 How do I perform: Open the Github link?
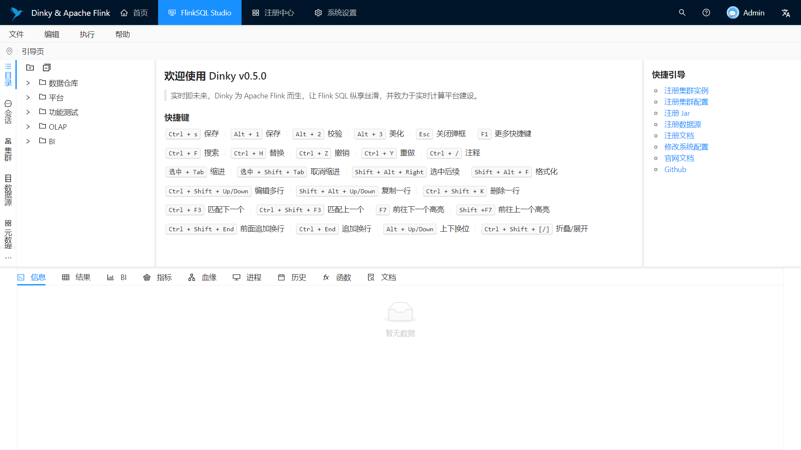tap(675, 170)
